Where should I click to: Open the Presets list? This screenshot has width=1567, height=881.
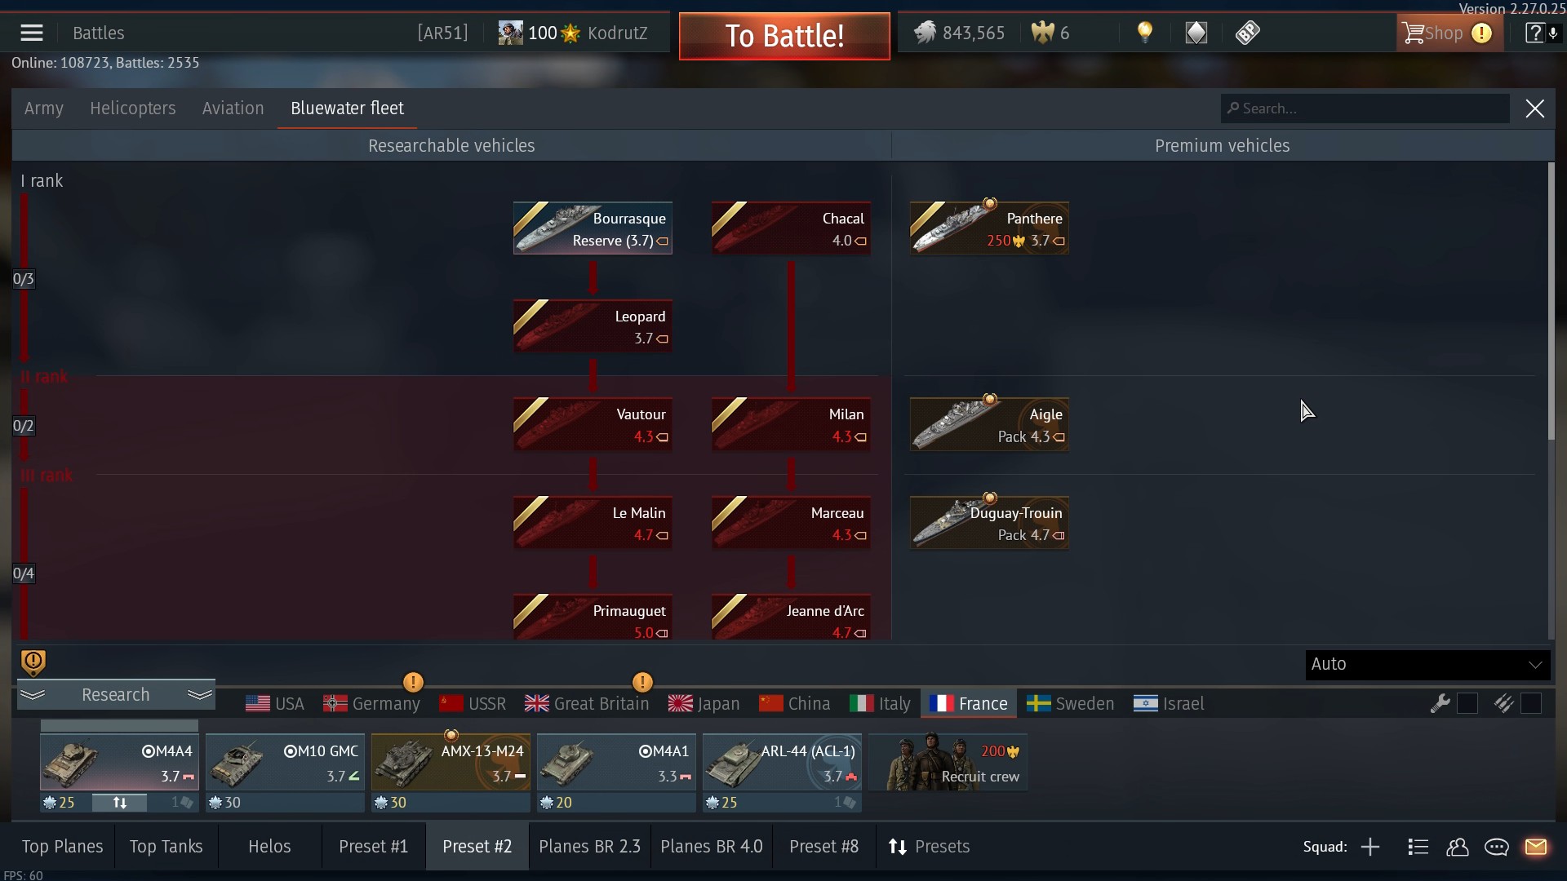point(929,847)
